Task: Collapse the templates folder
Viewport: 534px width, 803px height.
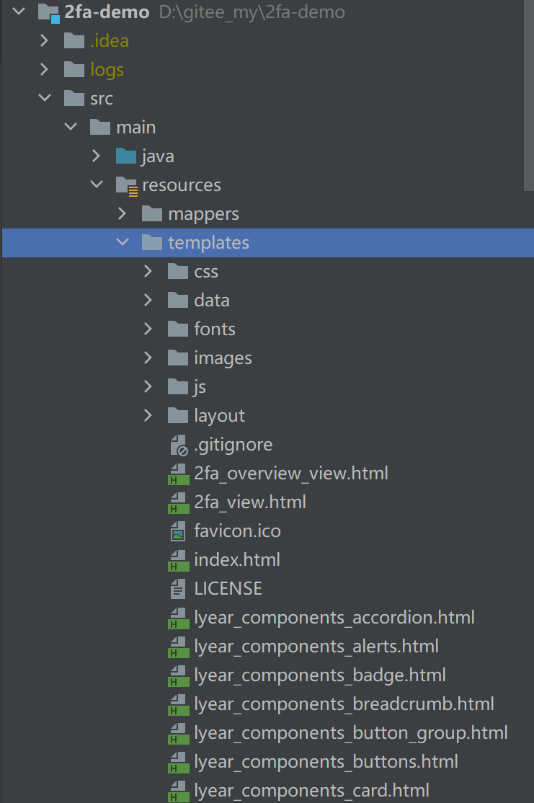Action: 123,243
